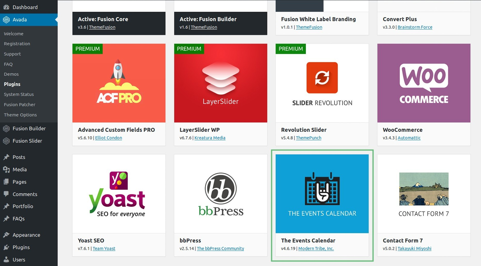Viewport: 481px width, 266px height.
Task: Open Demos submenu item
Action: pyautogui.click(x=11, y=74)
